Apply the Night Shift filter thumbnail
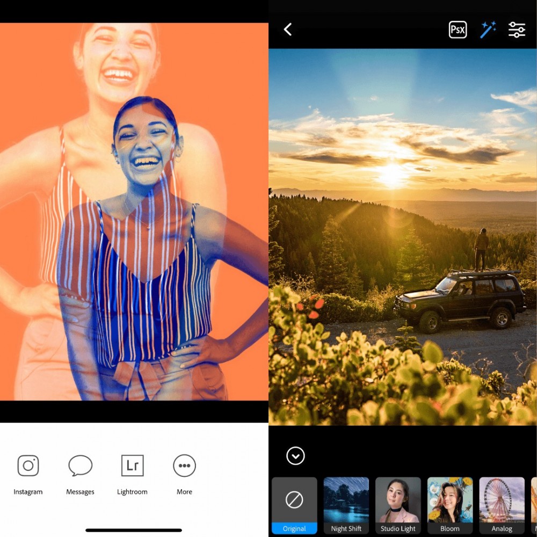The image size is (537, 537). [346, 505]
